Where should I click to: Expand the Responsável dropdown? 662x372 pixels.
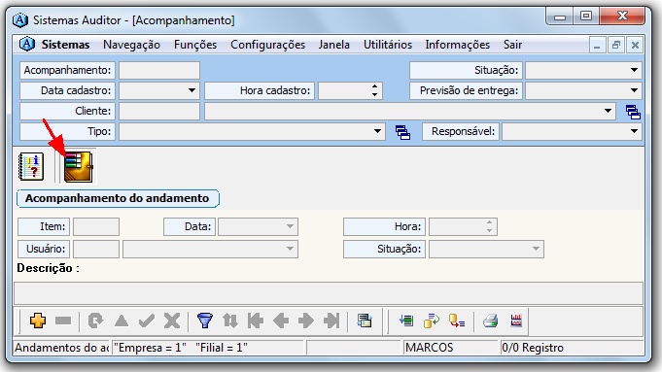[634, 131]
